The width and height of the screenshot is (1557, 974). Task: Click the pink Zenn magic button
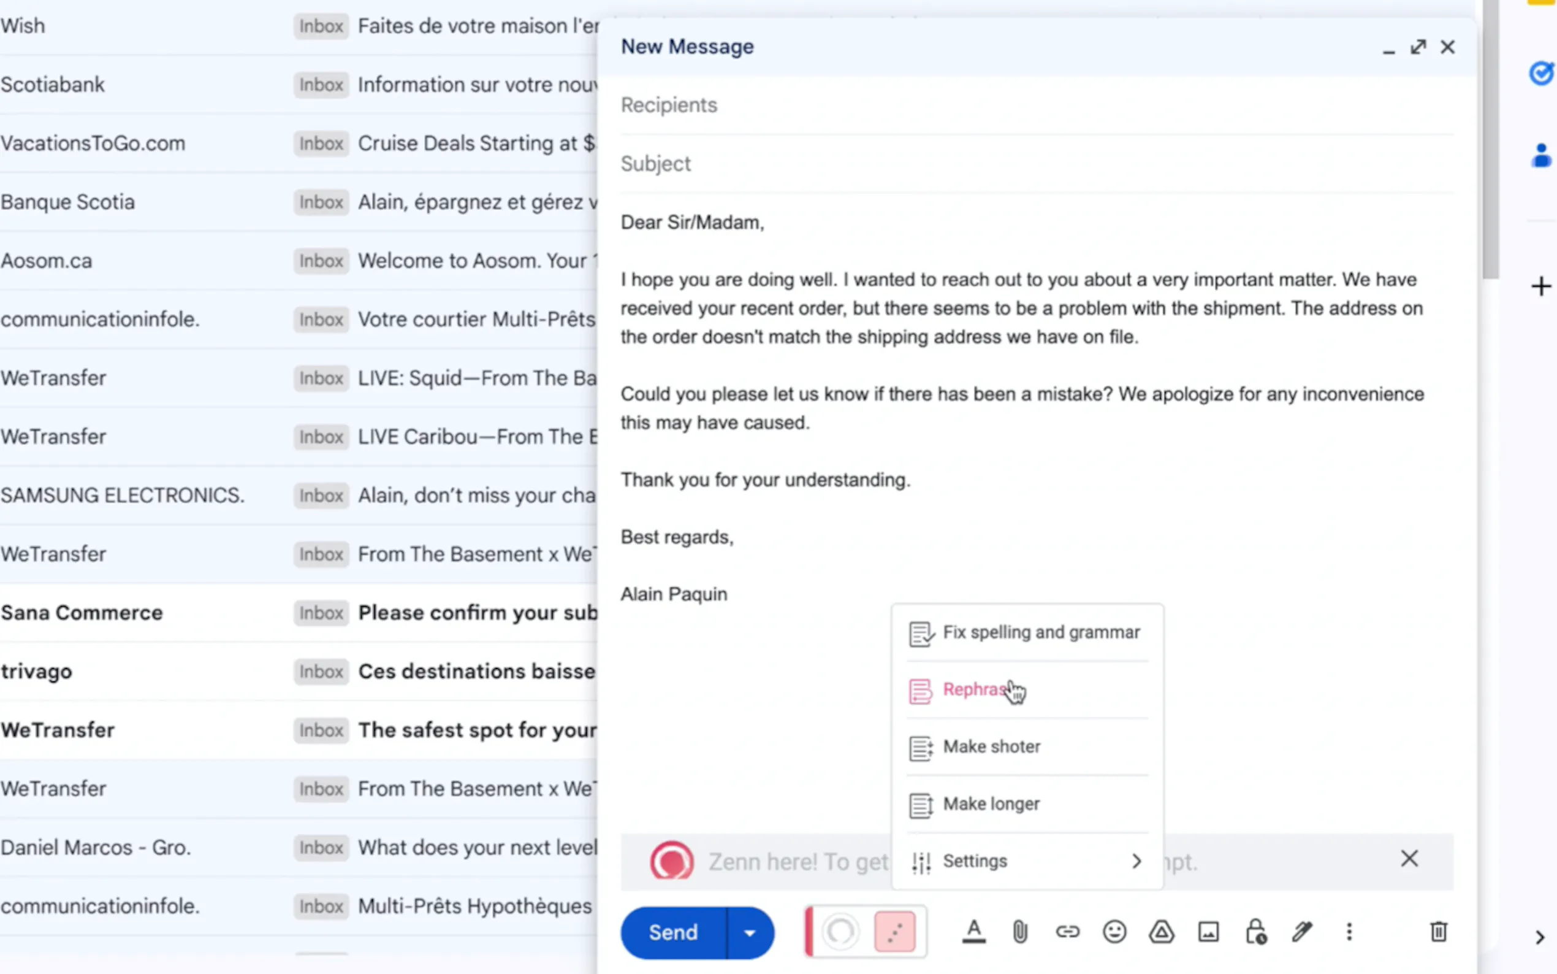pos(894,932)
